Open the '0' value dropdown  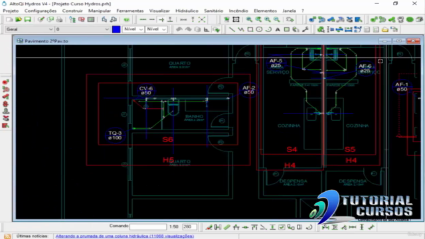[x=82, y=29]
